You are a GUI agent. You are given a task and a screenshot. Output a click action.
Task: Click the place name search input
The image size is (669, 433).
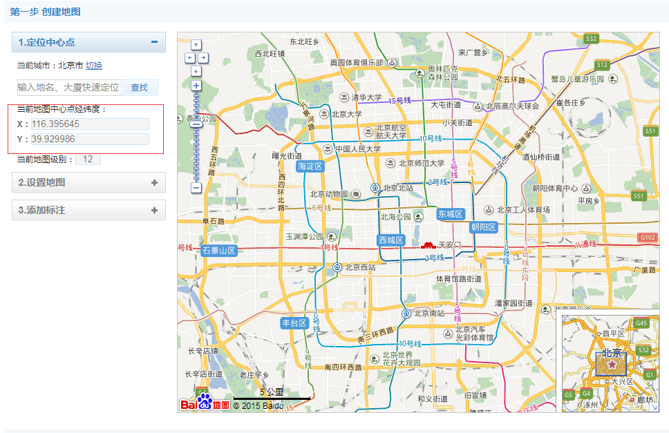69,88
